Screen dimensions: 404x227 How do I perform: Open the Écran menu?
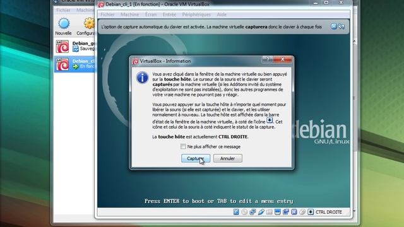(151, 15)
